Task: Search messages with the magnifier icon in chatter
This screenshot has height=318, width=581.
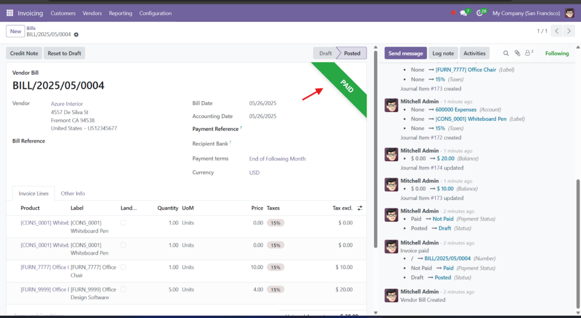Action: [x=506, y=53]
